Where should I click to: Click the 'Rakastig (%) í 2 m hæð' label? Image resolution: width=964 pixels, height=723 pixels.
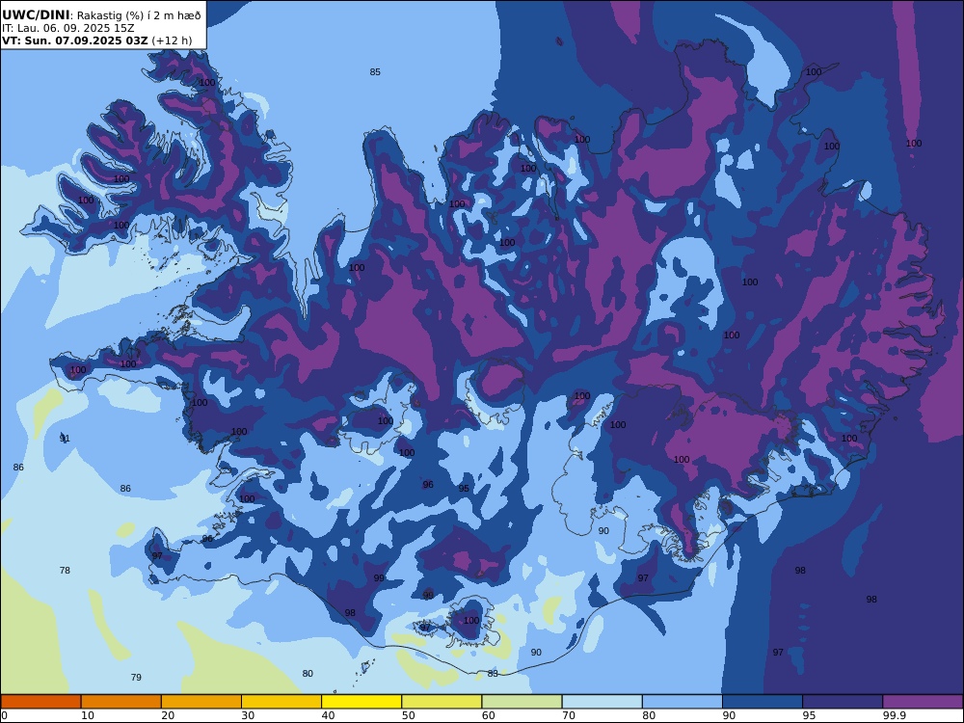[139, 16]
